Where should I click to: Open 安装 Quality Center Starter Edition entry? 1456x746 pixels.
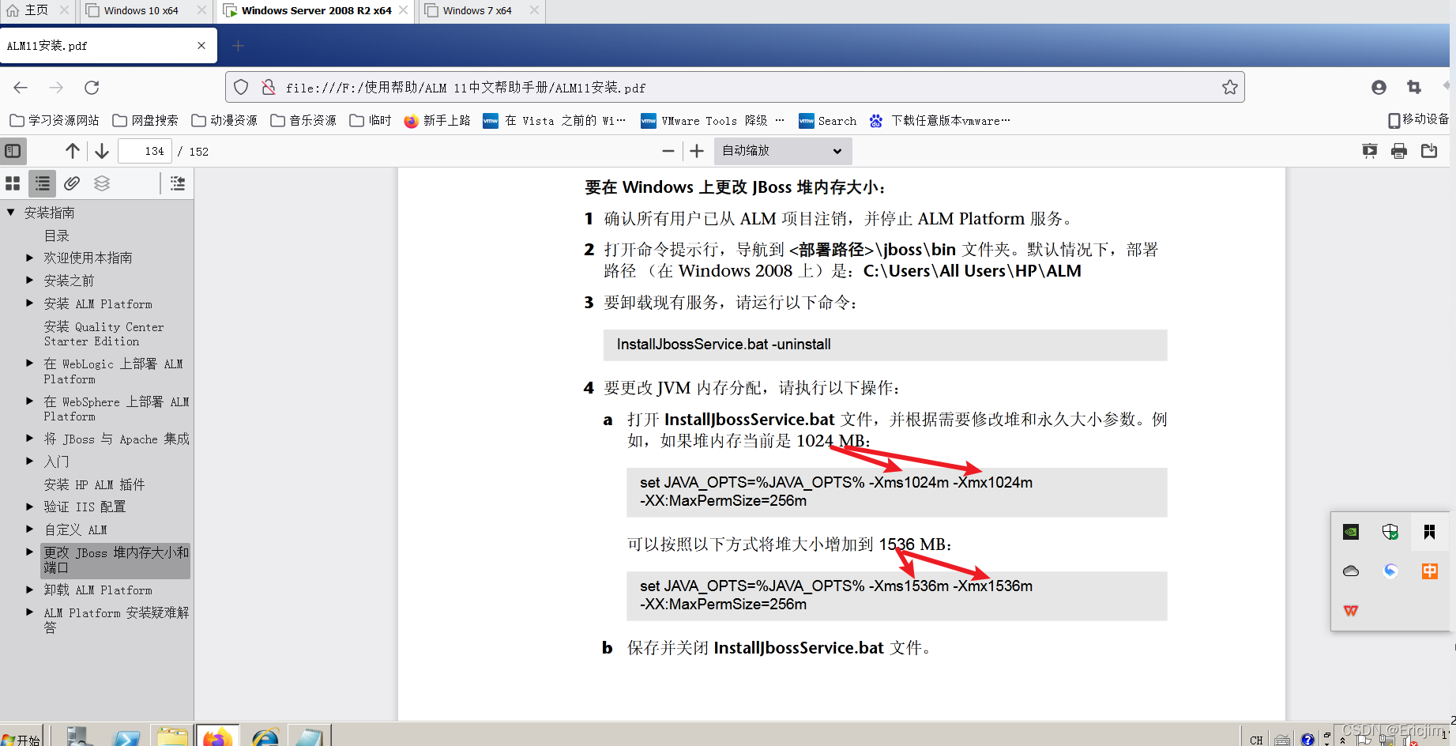click(104, 333)
